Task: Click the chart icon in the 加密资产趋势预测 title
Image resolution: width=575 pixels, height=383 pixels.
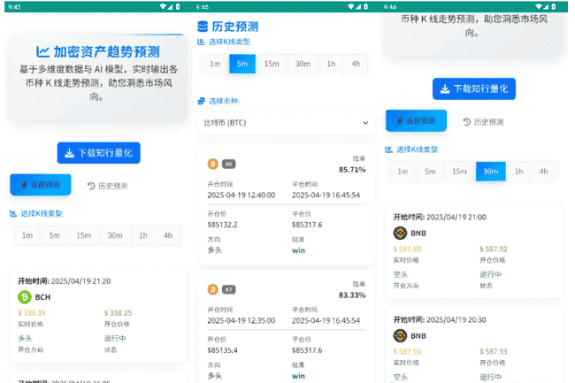Action: click(x=42, y=51)
